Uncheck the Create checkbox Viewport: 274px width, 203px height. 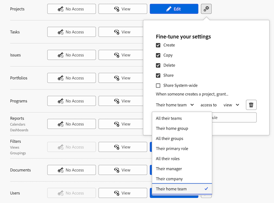pos(158,45)
